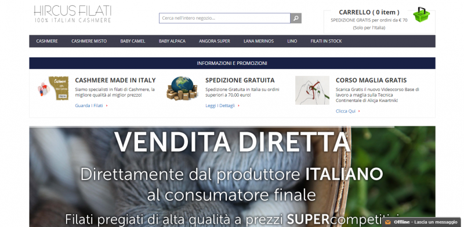Screen dimensions: 464x227
Task: Open the Lana Merinos category
Action: click(x=259, y=41)
